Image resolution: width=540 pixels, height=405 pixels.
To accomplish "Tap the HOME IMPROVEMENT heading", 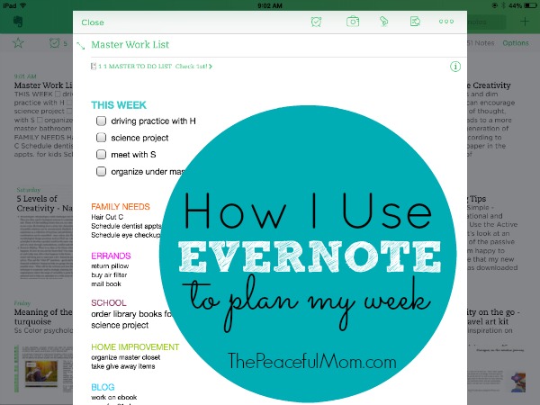I will 135,346.
